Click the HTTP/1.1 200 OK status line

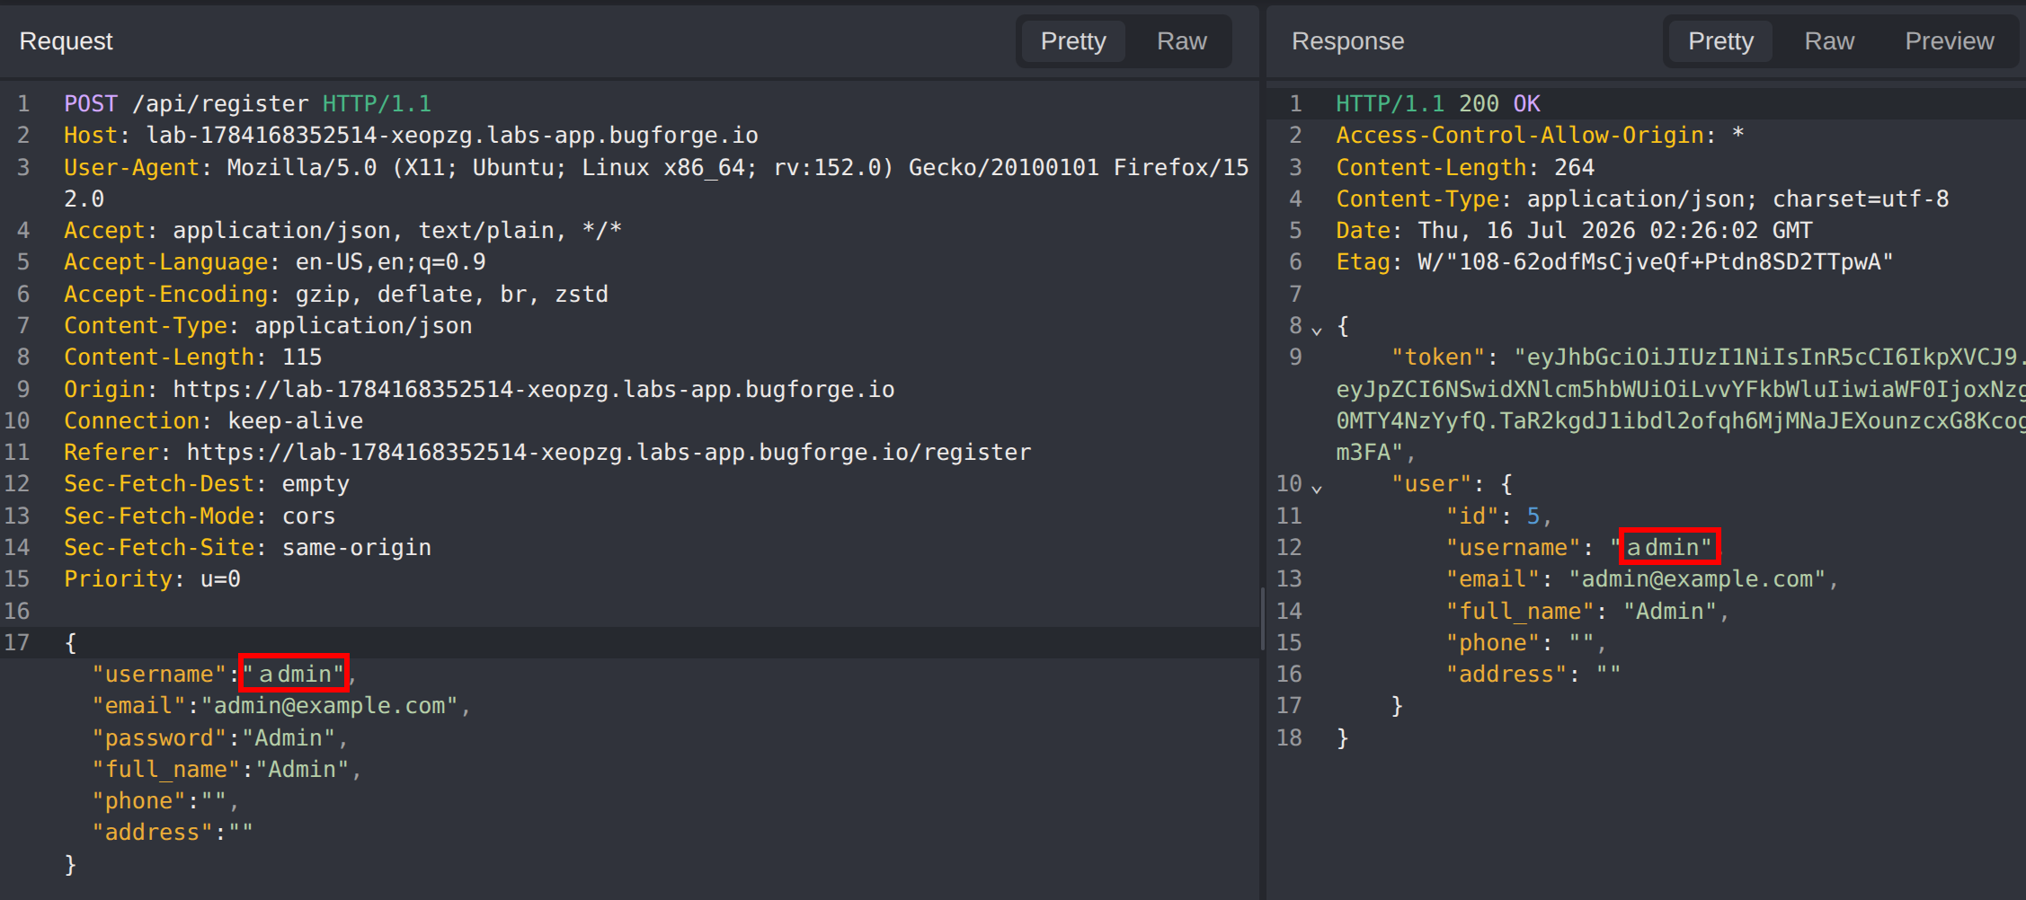pyautogui.click(x=1438, y=103)
